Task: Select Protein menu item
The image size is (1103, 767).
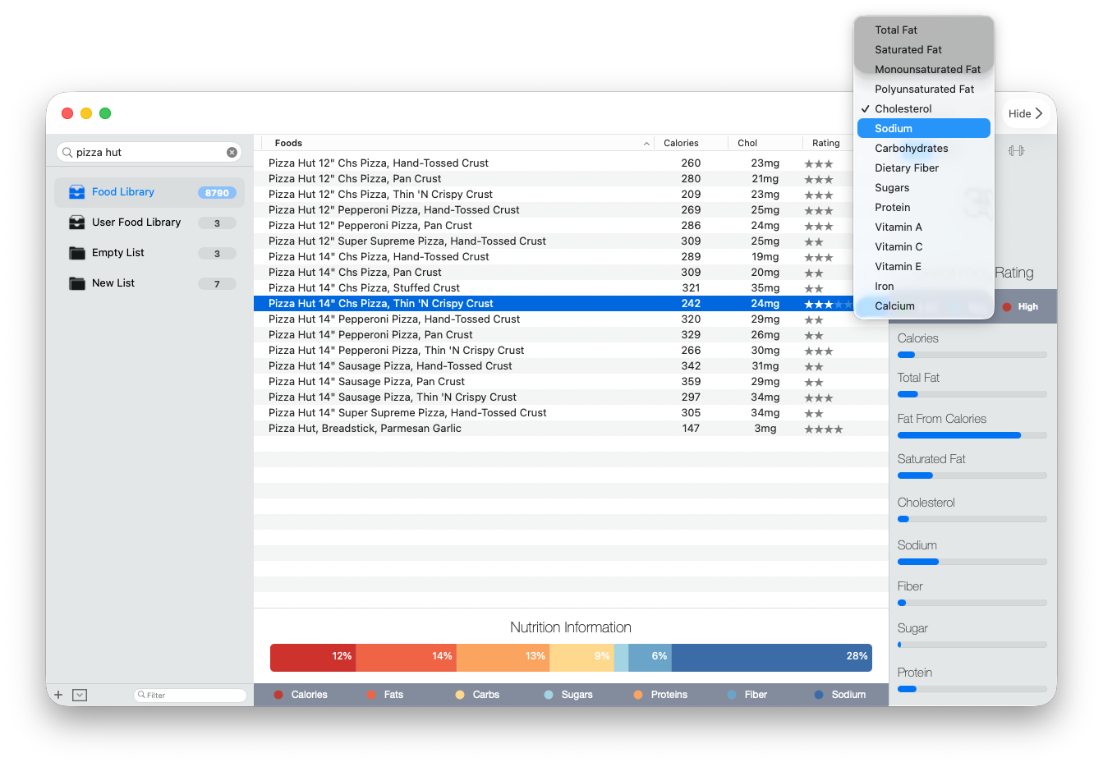Action: [x=924, y=207]
